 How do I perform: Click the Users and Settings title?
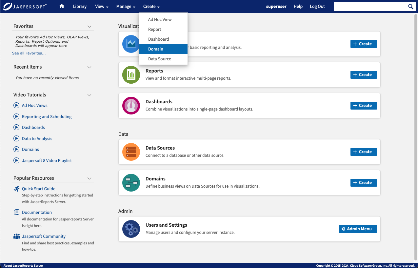(x=166, y=225)
